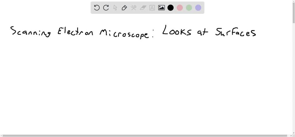
Task: Redo the undone whiteboard stroke
Action: [106, 8]
